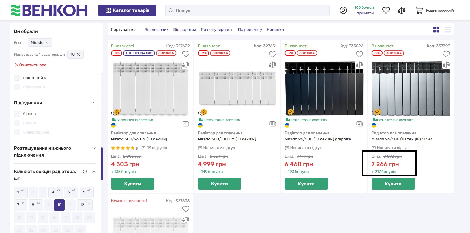Select 7 sections radiator filter
Viewport: 470px width, 233px height.
pyautogui.click(x=20, y=205)
